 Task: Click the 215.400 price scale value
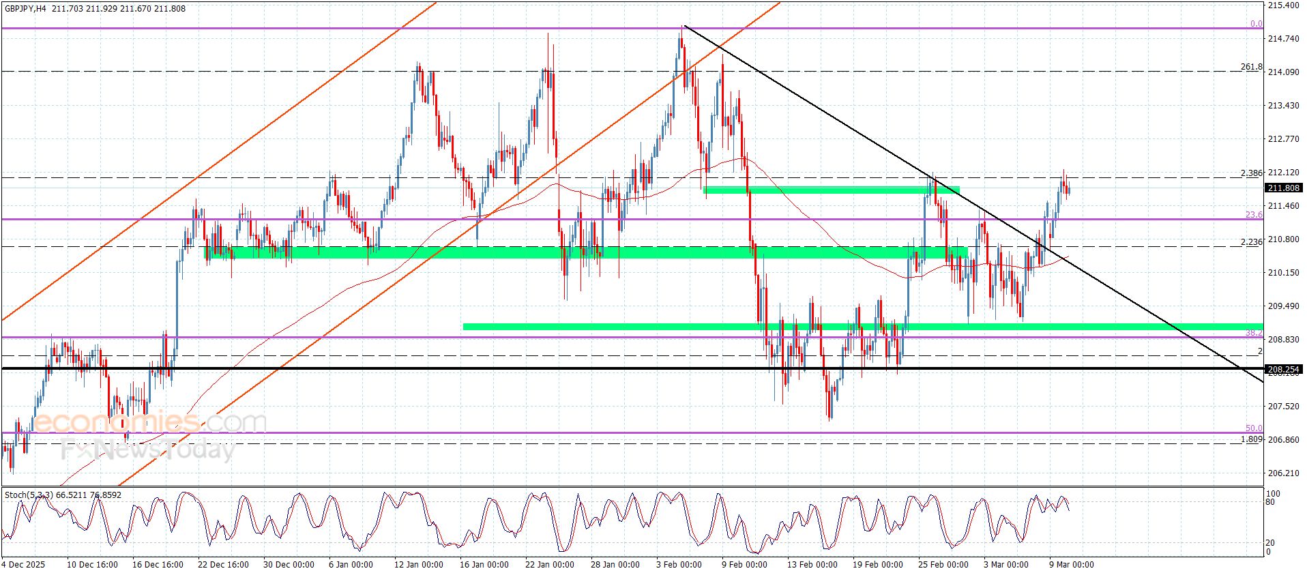pos(1283,5)
